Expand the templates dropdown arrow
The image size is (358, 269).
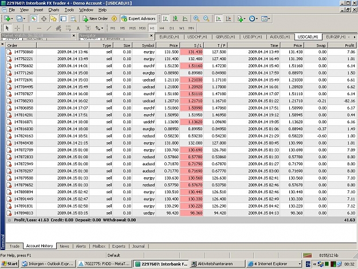[269, 19]
